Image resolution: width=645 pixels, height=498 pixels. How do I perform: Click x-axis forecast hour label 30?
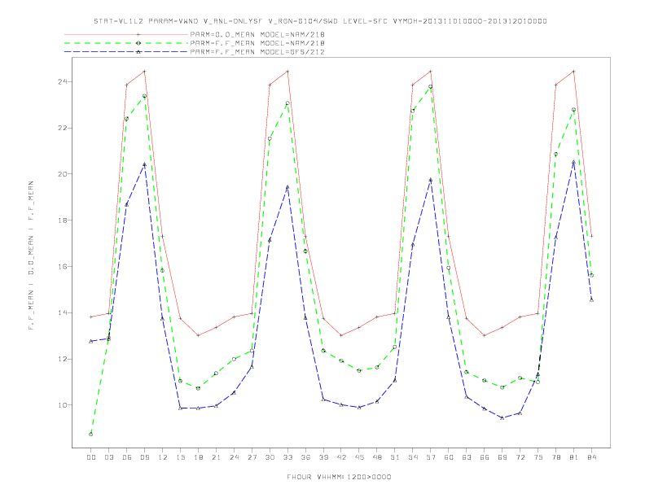(x=270, y=457)
